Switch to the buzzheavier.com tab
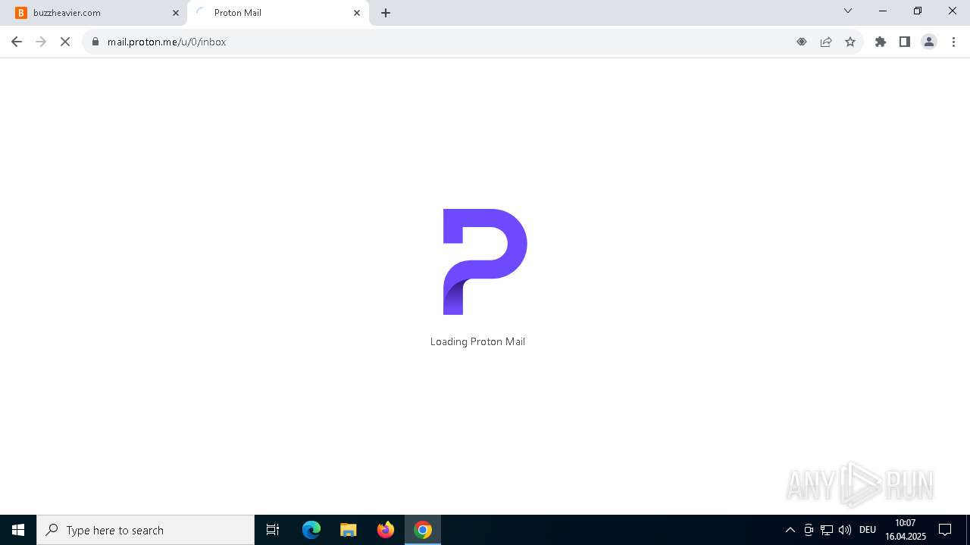The width and height of the screenshot is (970, 545). 95,13
